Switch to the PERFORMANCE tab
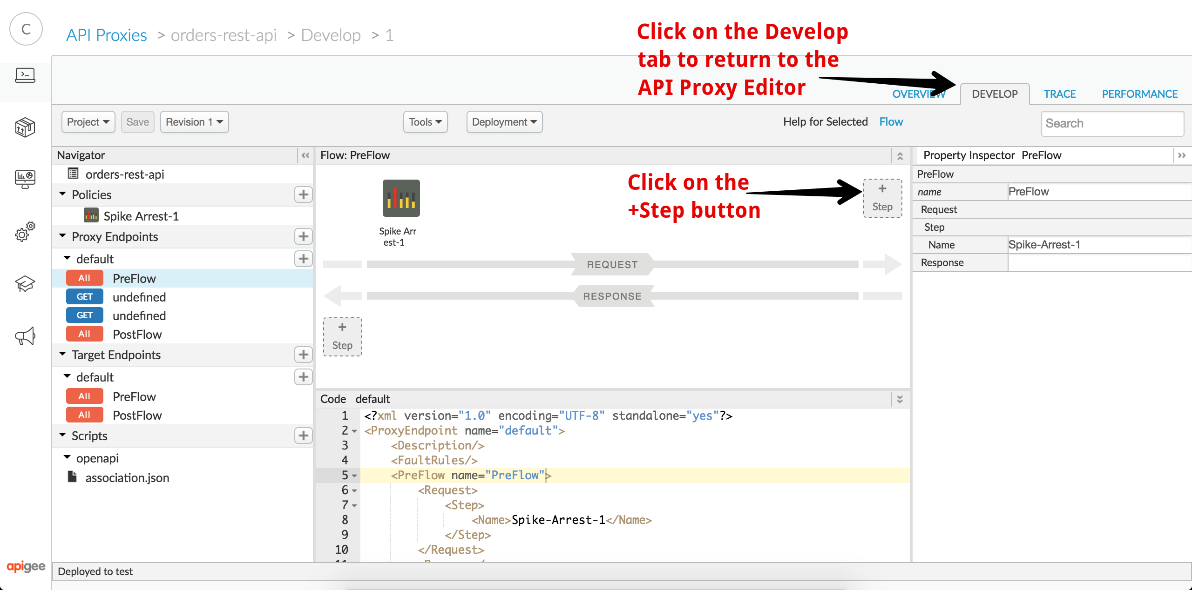The width and height of the screenshot is (1192, 590). click(1140, 94)
